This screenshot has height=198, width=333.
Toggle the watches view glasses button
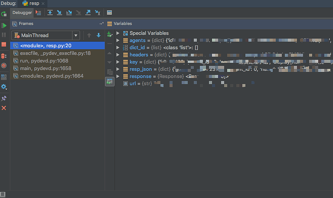pos(110,81)
